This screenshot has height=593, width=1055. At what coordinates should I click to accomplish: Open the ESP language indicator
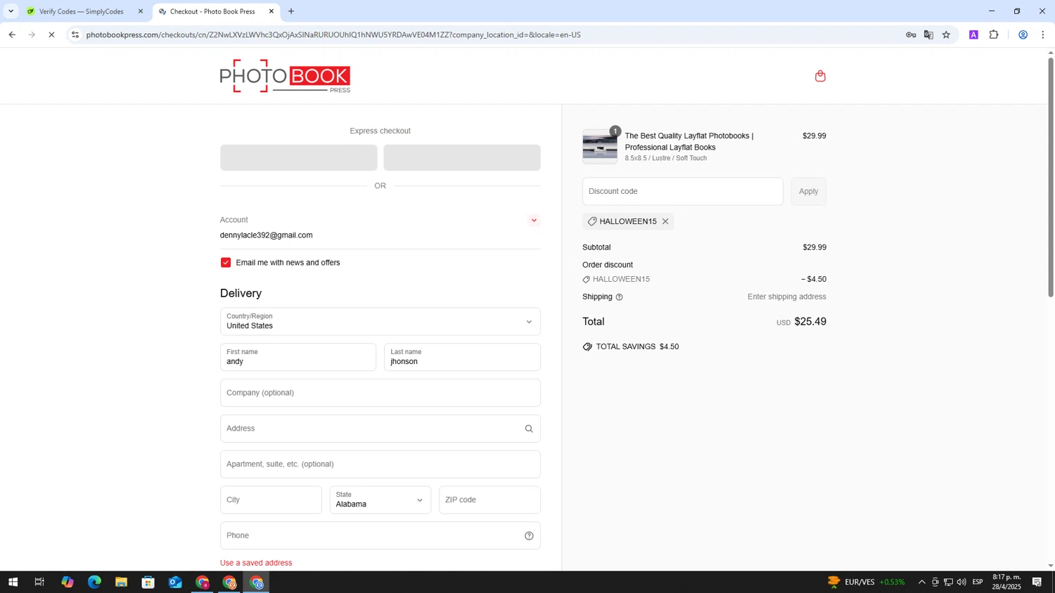coord(978,582)
